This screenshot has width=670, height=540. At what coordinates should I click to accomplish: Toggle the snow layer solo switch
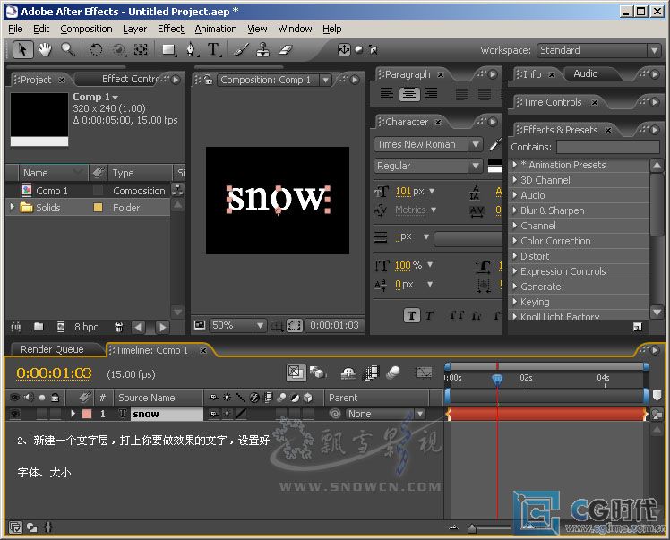click(42, 414)
